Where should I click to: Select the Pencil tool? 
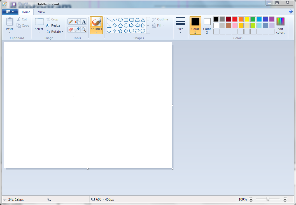point(71,22)
